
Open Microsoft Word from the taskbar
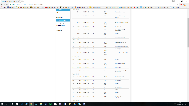point(65,104)
